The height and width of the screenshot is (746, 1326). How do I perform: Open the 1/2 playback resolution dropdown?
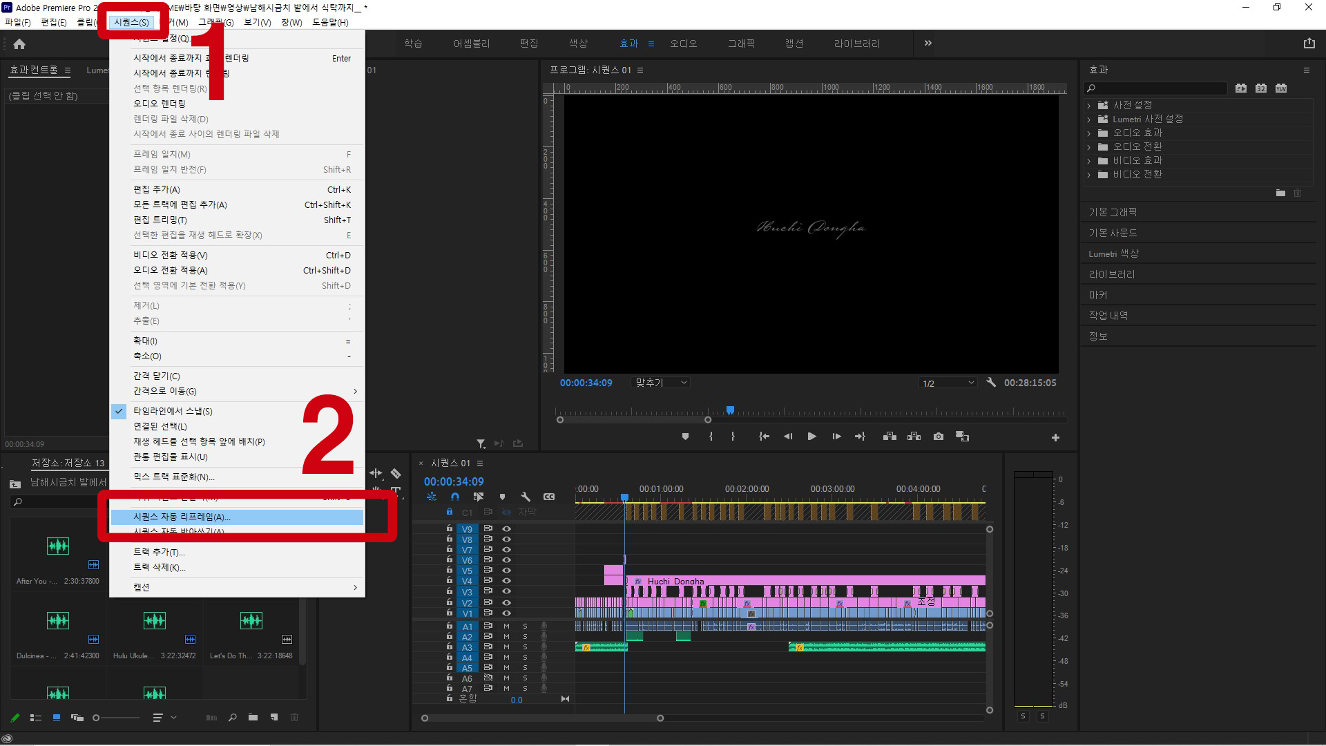[948, 383]
